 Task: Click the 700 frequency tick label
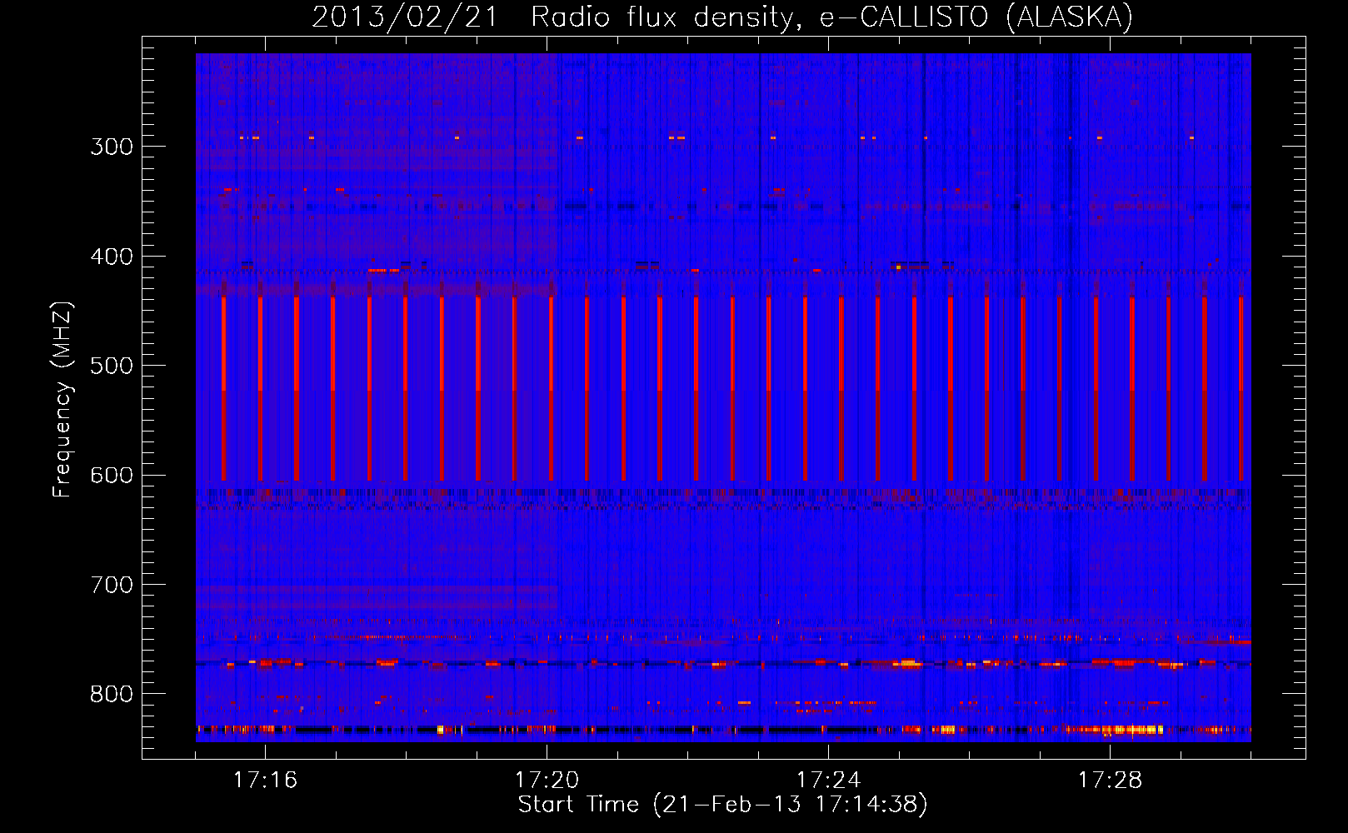pos(112,585)
